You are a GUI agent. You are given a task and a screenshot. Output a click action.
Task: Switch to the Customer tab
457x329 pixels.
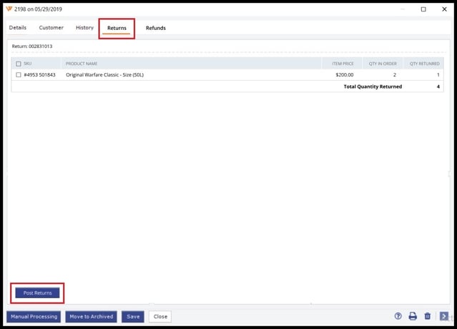[x=51, y=28]
